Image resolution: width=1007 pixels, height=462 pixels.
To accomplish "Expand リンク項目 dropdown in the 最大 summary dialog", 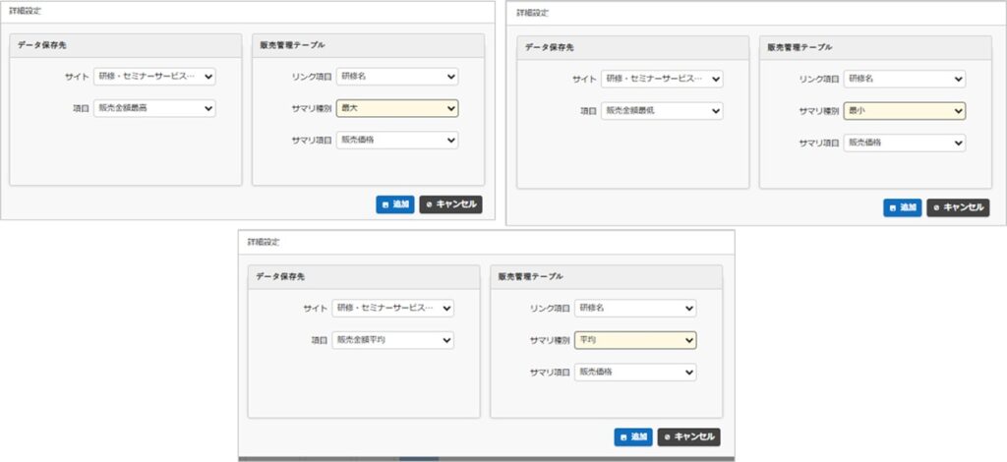I will tap(397, 76).
